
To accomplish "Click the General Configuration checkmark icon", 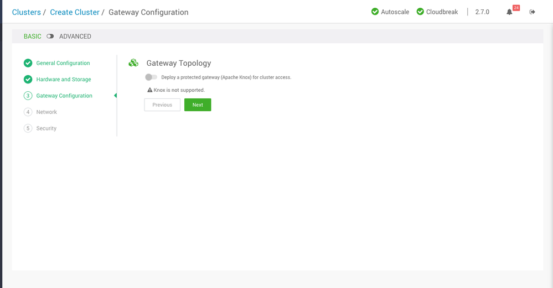I will coord(28,63).
